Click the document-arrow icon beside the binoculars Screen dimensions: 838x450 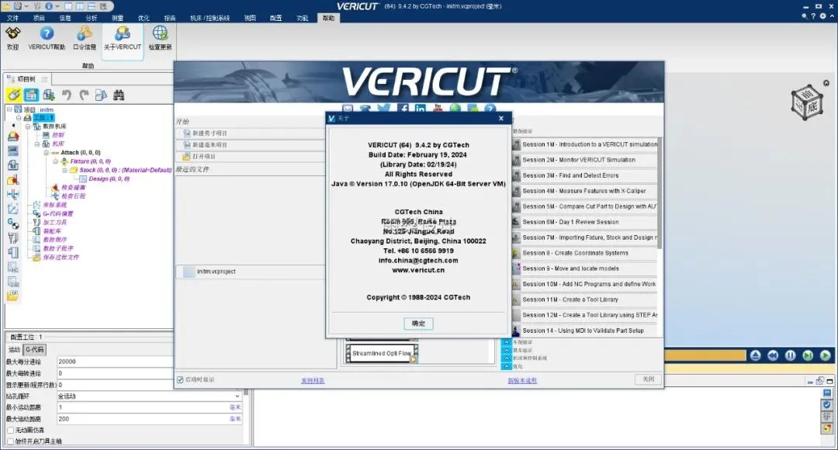(x=101, y=95)
